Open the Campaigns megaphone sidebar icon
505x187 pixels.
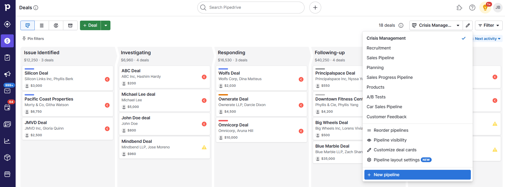[7, 74]
